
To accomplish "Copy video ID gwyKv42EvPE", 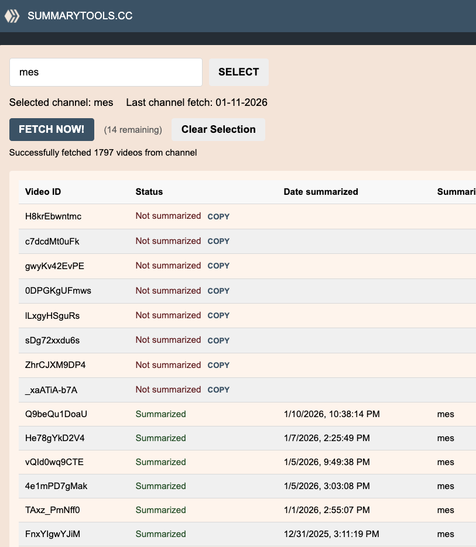I will (x=218, y=266).
